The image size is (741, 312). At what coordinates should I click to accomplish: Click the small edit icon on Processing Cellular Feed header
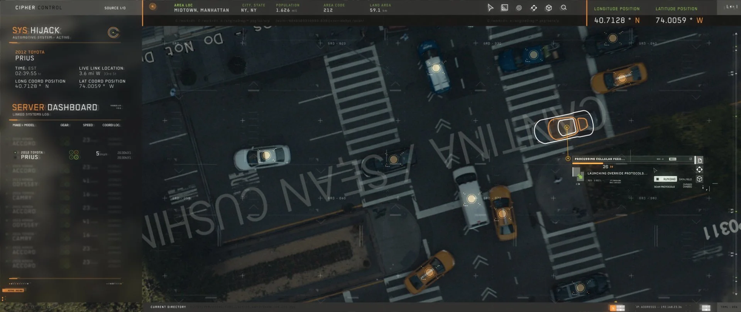691,159
